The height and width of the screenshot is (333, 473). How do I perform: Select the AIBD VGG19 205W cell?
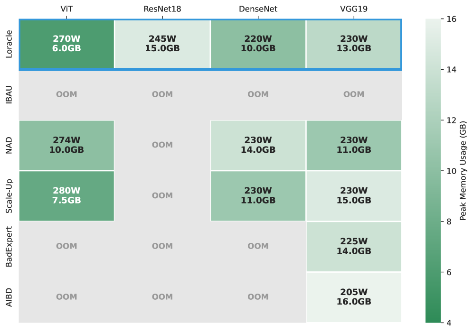pos(354,296)
